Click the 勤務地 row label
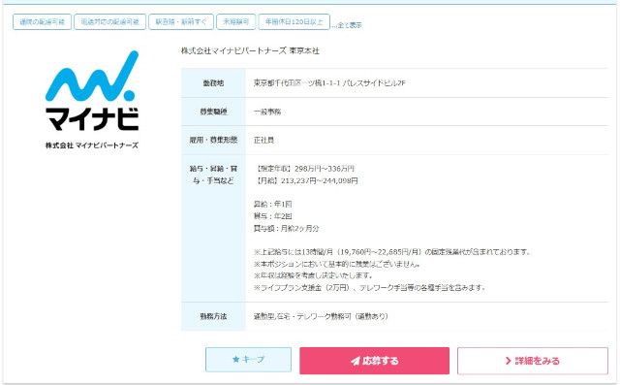The image size is (620, 385). 213,83
